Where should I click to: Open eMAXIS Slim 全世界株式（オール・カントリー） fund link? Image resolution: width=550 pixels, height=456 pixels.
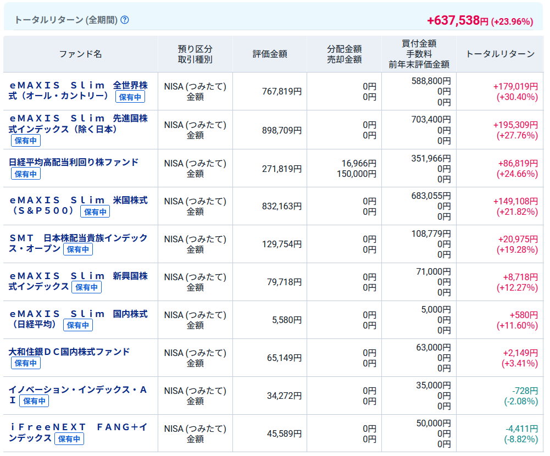(78, 91)
